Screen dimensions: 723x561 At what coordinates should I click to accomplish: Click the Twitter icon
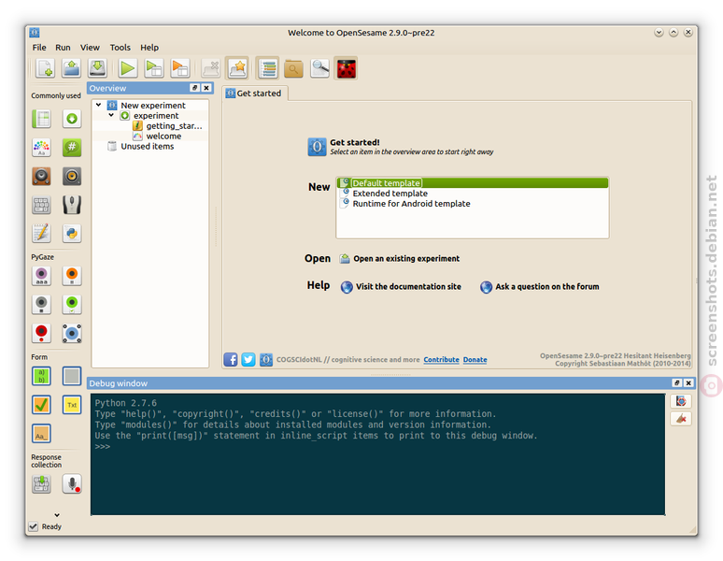248,359
